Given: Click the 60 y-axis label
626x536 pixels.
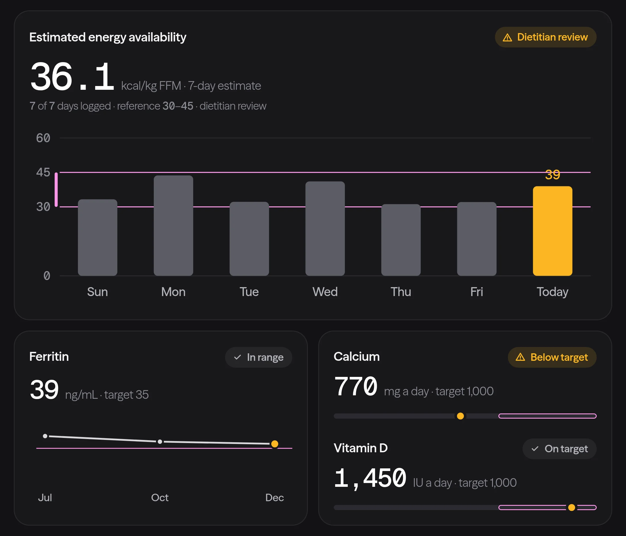Looking at the screenshot, I should pyautogui.click(x=43, y=138).
